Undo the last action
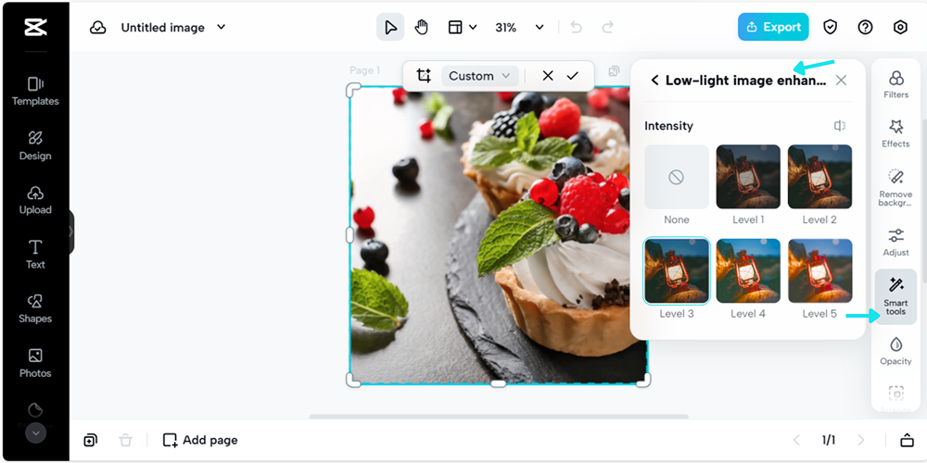This screenshot has height=463, width=927. (577, 27)
